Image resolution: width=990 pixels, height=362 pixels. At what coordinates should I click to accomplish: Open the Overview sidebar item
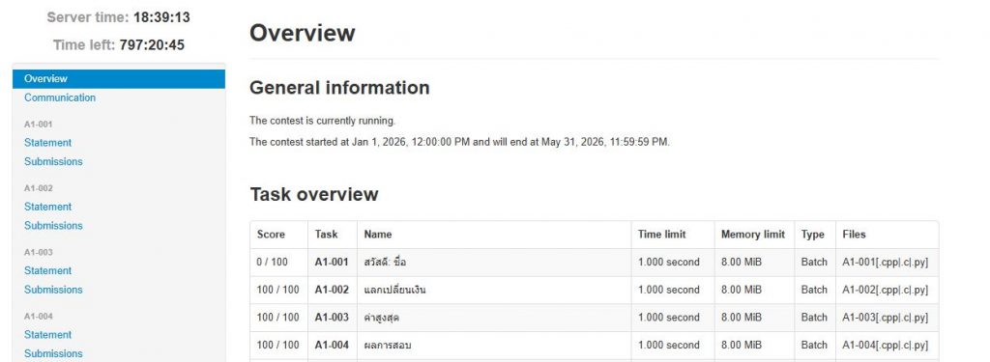click(x=119, y=79)
